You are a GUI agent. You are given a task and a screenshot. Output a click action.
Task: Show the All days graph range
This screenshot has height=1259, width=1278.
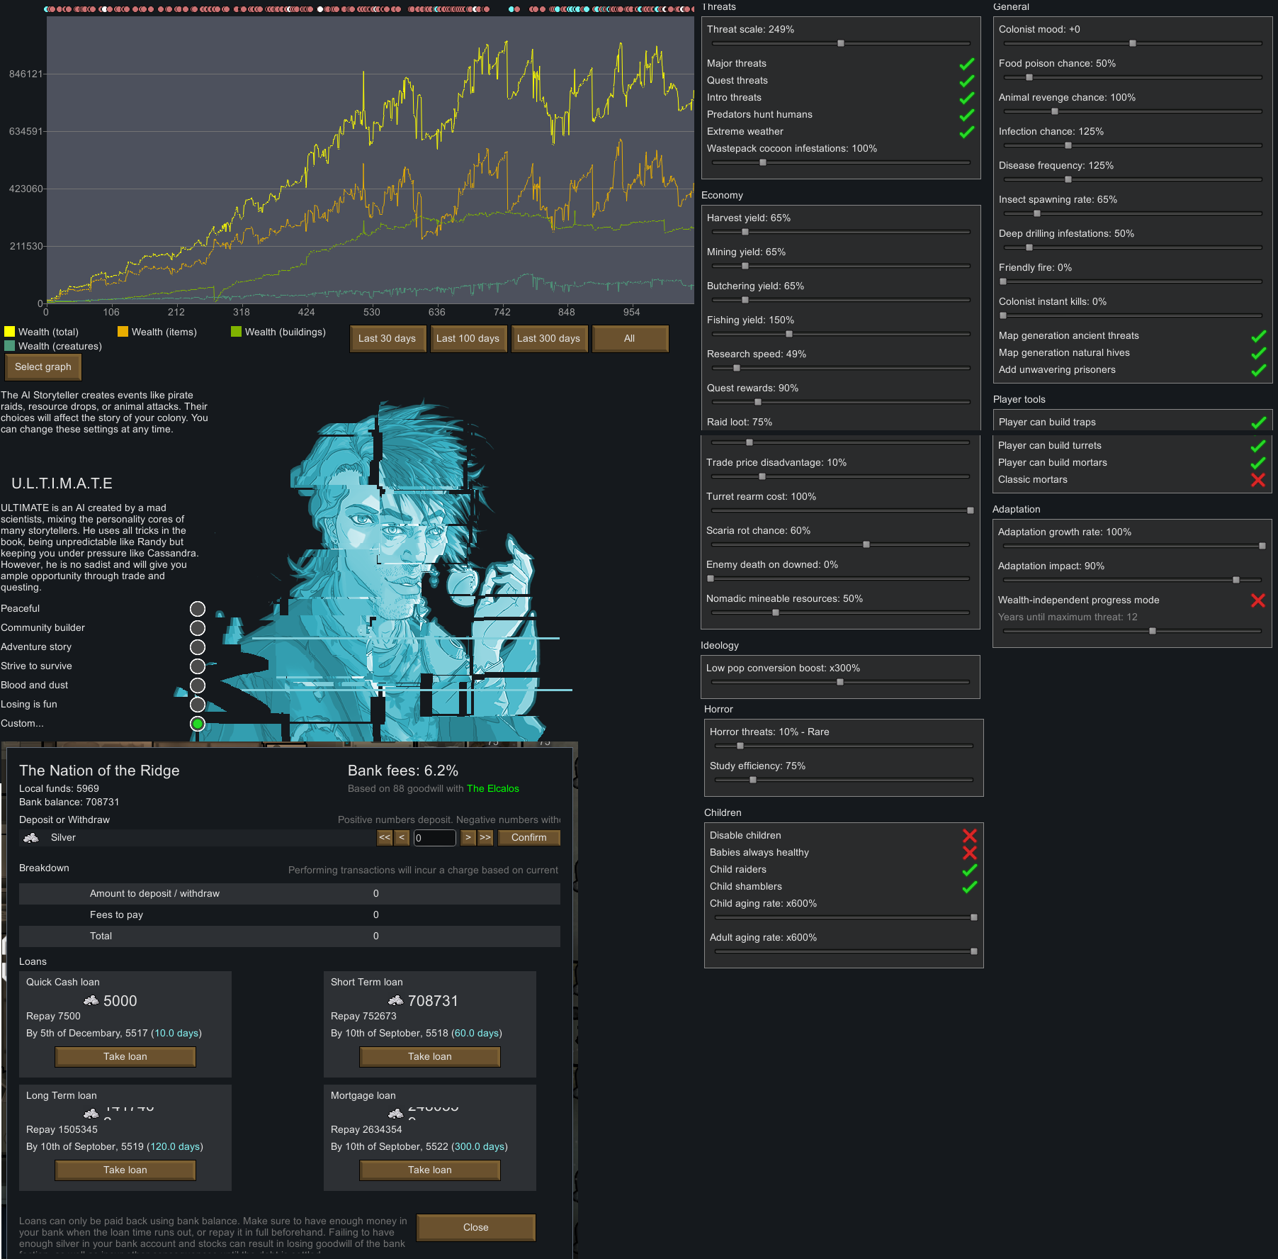tap(630, 339)
